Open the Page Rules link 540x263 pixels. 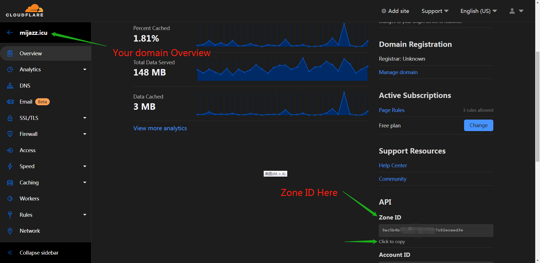click(x=391, y=110)
